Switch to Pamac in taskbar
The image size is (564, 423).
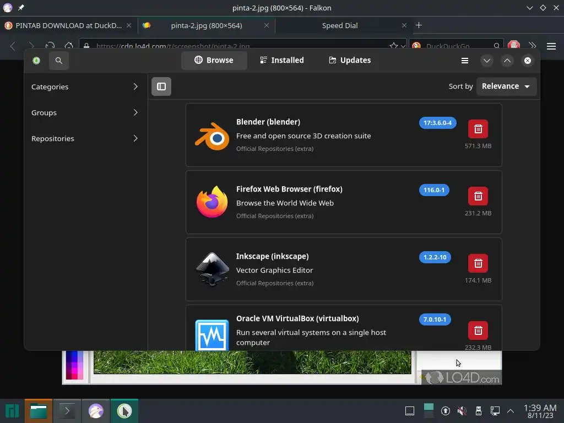point(124,411)
